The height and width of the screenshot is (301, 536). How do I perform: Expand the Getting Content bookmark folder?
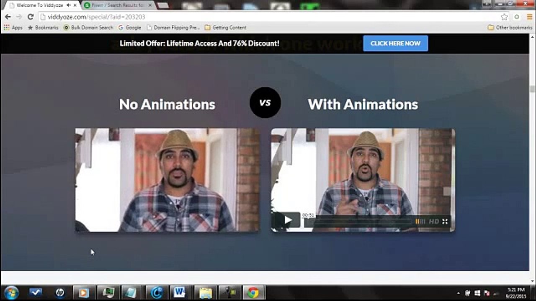225,28
